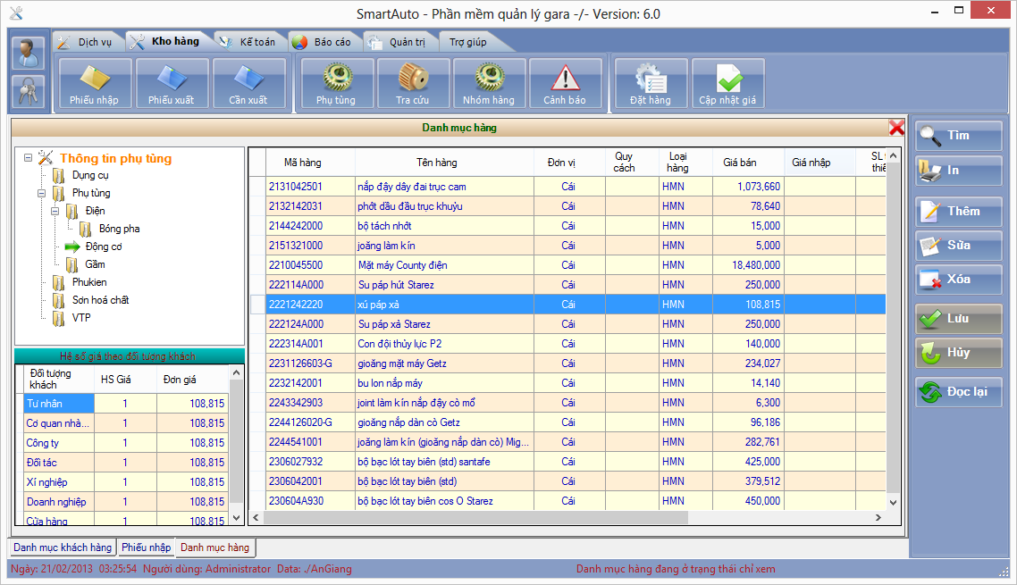Switch to Phiếu nhập bottom tab
Viewport: 1017px width, 585px height.
[x=146, y=547]
